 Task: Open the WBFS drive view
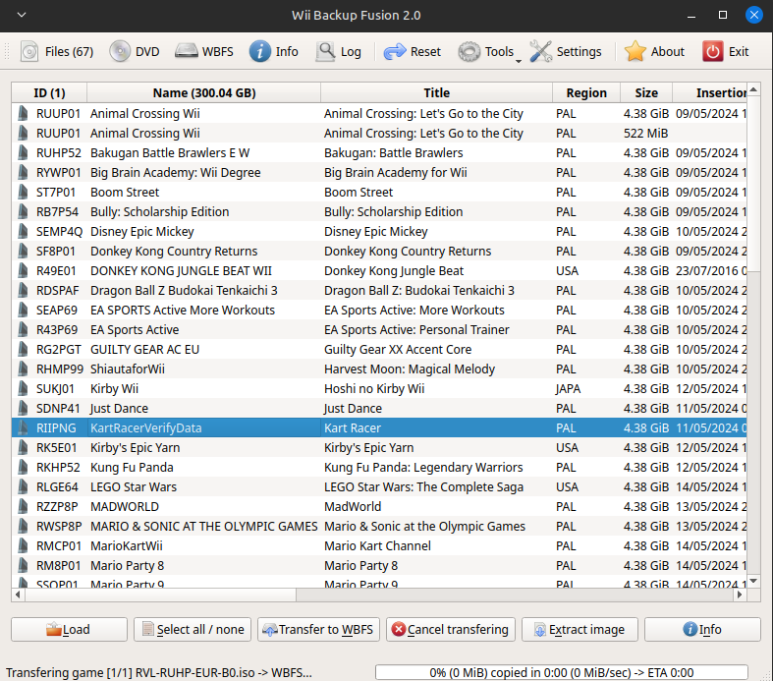pos(204,52)
